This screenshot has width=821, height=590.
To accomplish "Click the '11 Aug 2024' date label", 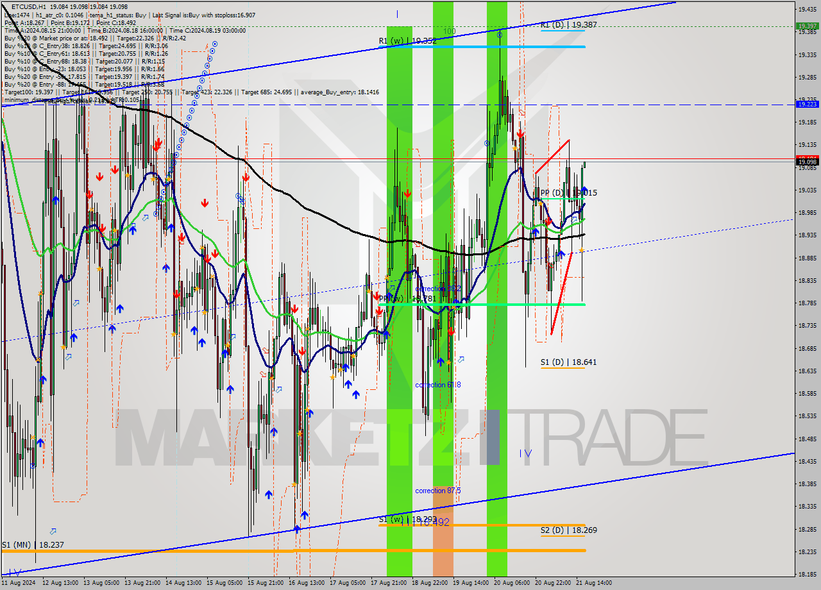I will (x=19, y=583).
